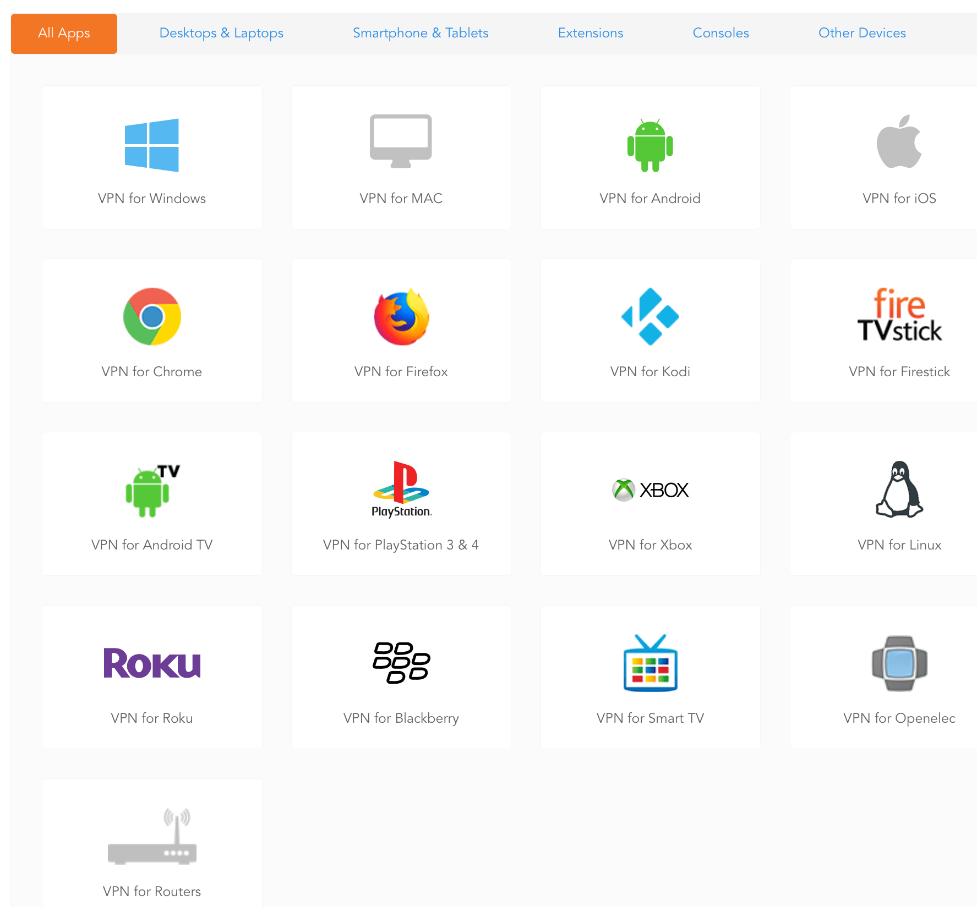Click the Chrome browser icon
The height and width of the screenshot is (907, 977).
point(152,316)
